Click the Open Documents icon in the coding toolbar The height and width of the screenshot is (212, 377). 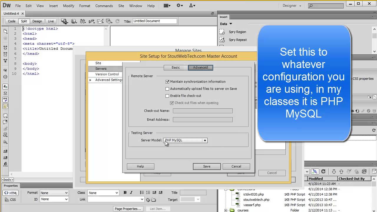(x=5, y=31)
